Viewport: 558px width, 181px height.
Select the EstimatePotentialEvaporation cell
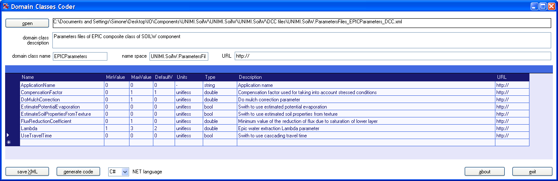(62, 107)
